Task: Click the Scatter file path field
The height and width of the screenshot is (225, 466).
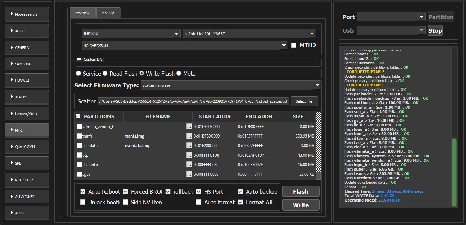Action: pos(193,101)
